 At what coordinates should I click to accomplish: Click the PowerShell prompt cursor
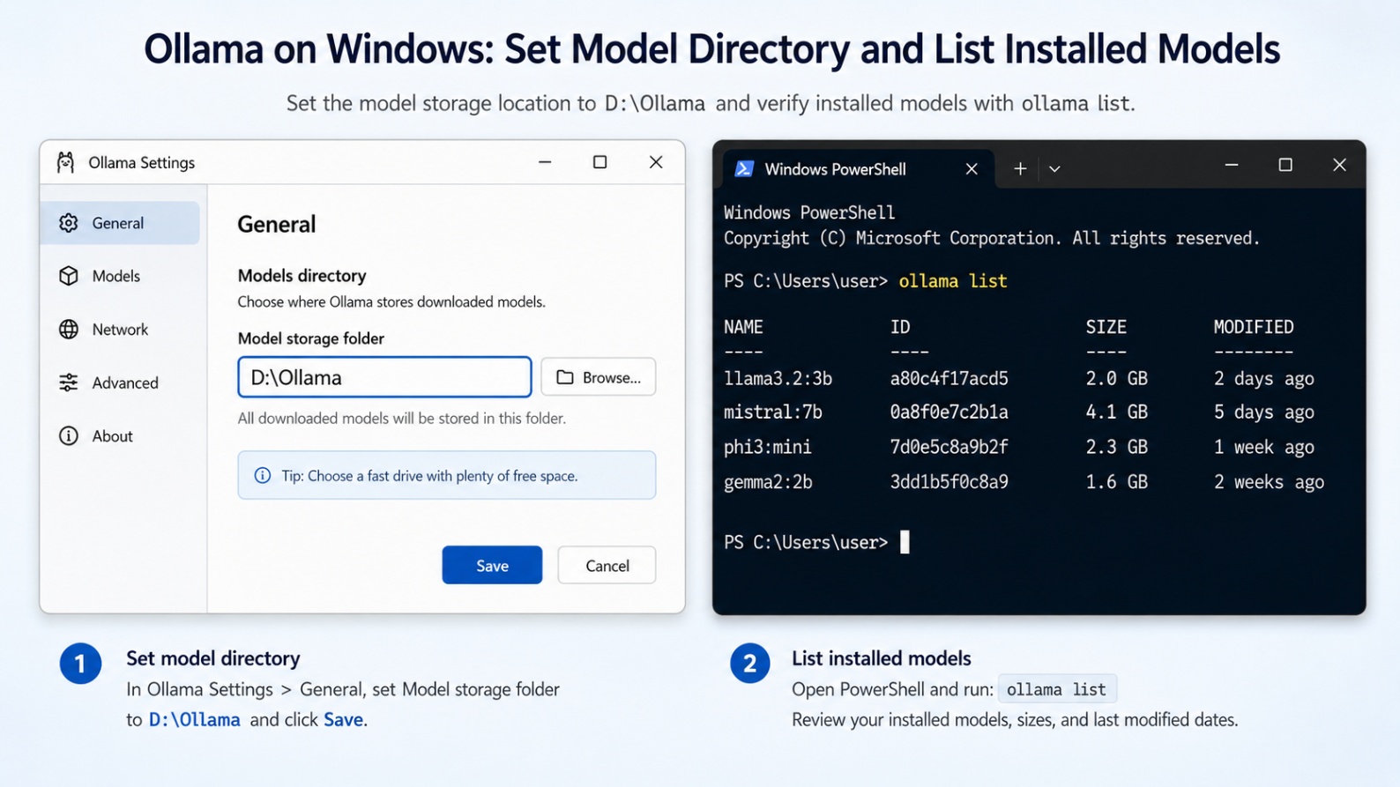[905, 542]
